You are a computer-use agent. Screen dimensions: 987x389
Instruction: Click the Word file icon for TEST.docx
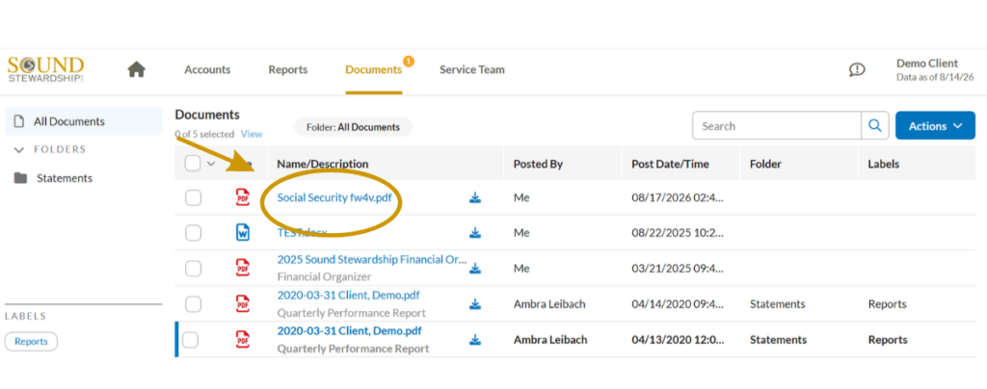(242, 232)
